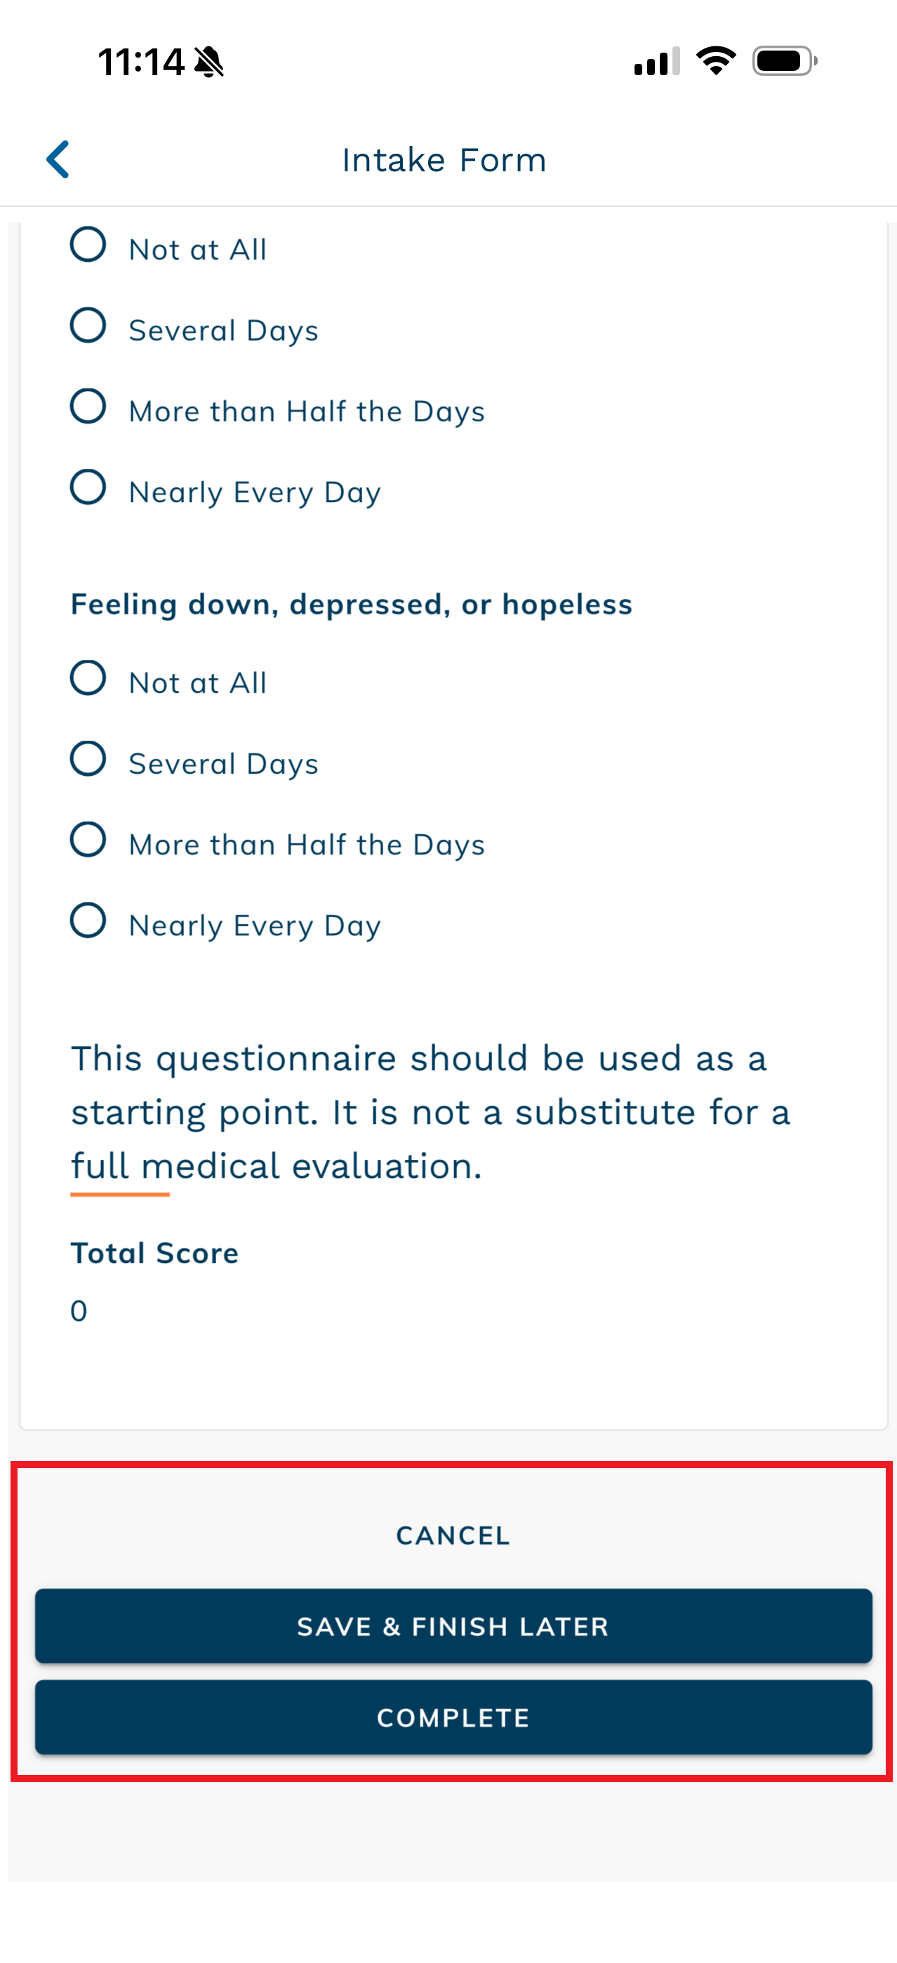Tap the back chevron arrow
This screenshot has width=897, height=1963.
pyautogui.click(x=59, y=159)
